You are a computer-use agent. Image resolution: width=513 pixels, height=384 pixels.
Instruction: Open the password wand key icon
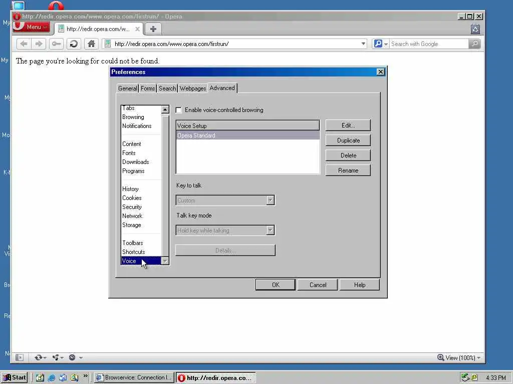pos(56,44)
